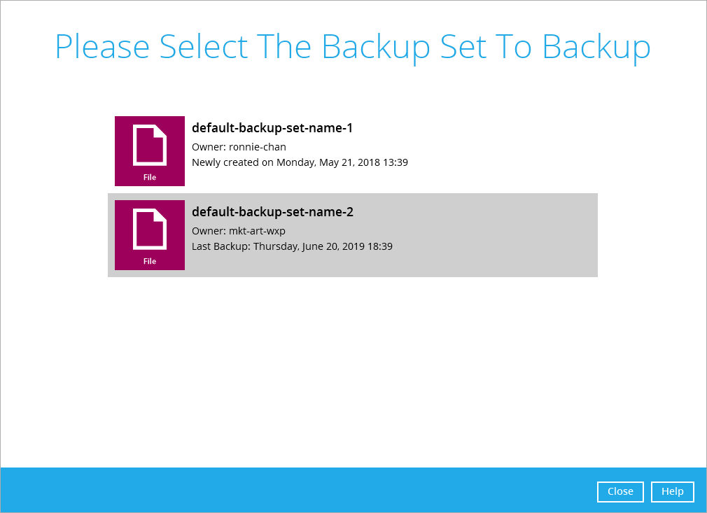Click the "Owner: mkt-art-wxp" text
This screenshot has height=513, width=707.
click(x=239, y=231)
